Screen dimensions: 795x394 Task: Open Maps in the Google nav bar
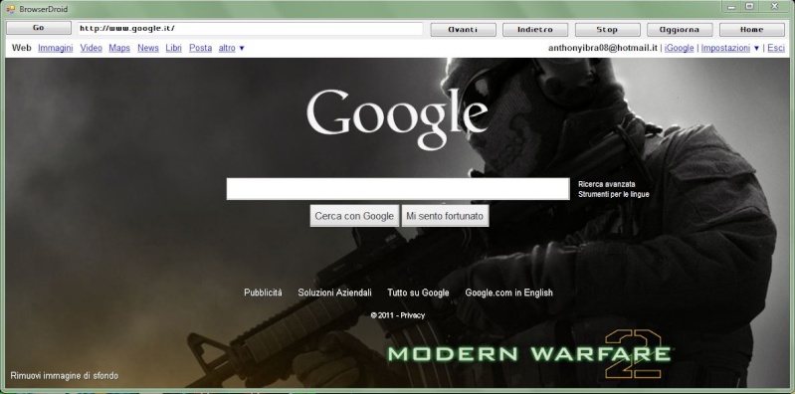119,48
